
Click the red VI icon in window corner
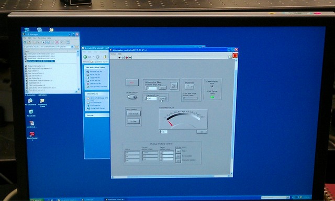pyautogui.click(x=235, y=55)
